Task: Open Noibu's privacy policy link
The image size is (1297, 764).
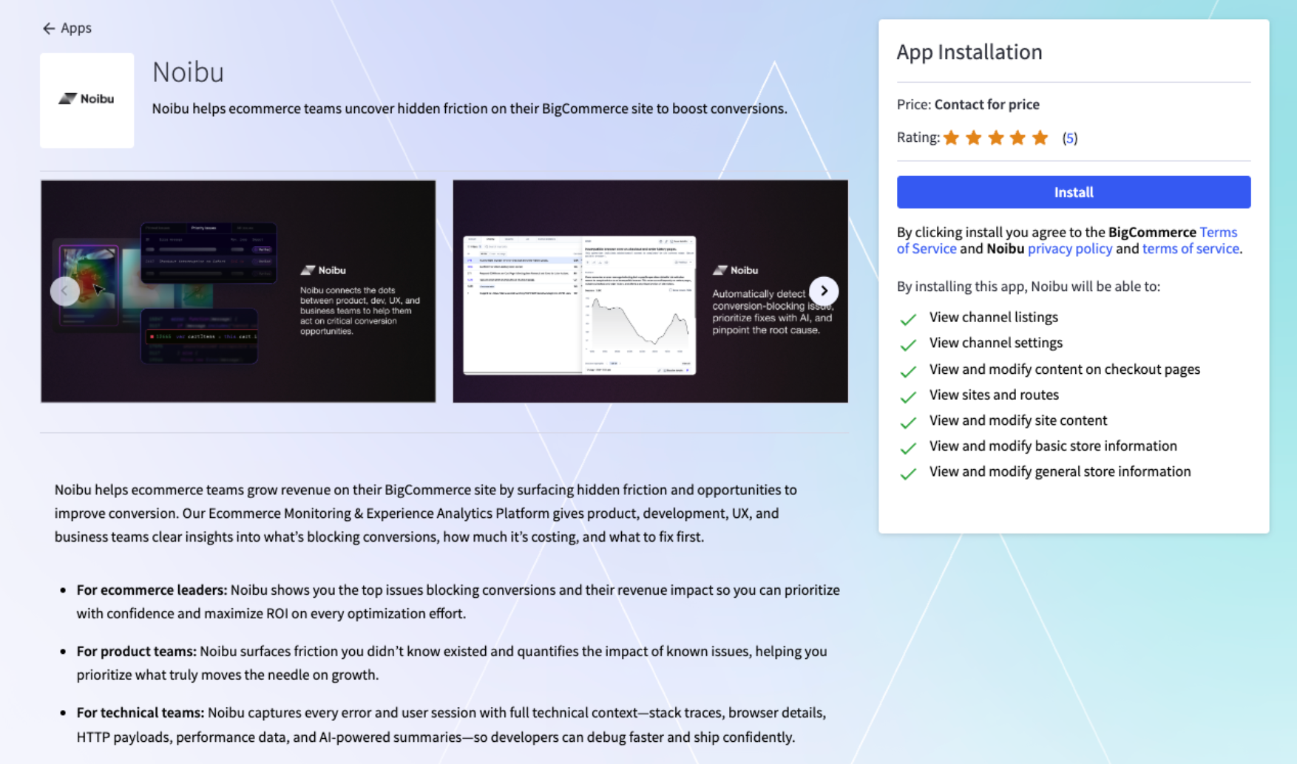Action: coord(1070,249)
